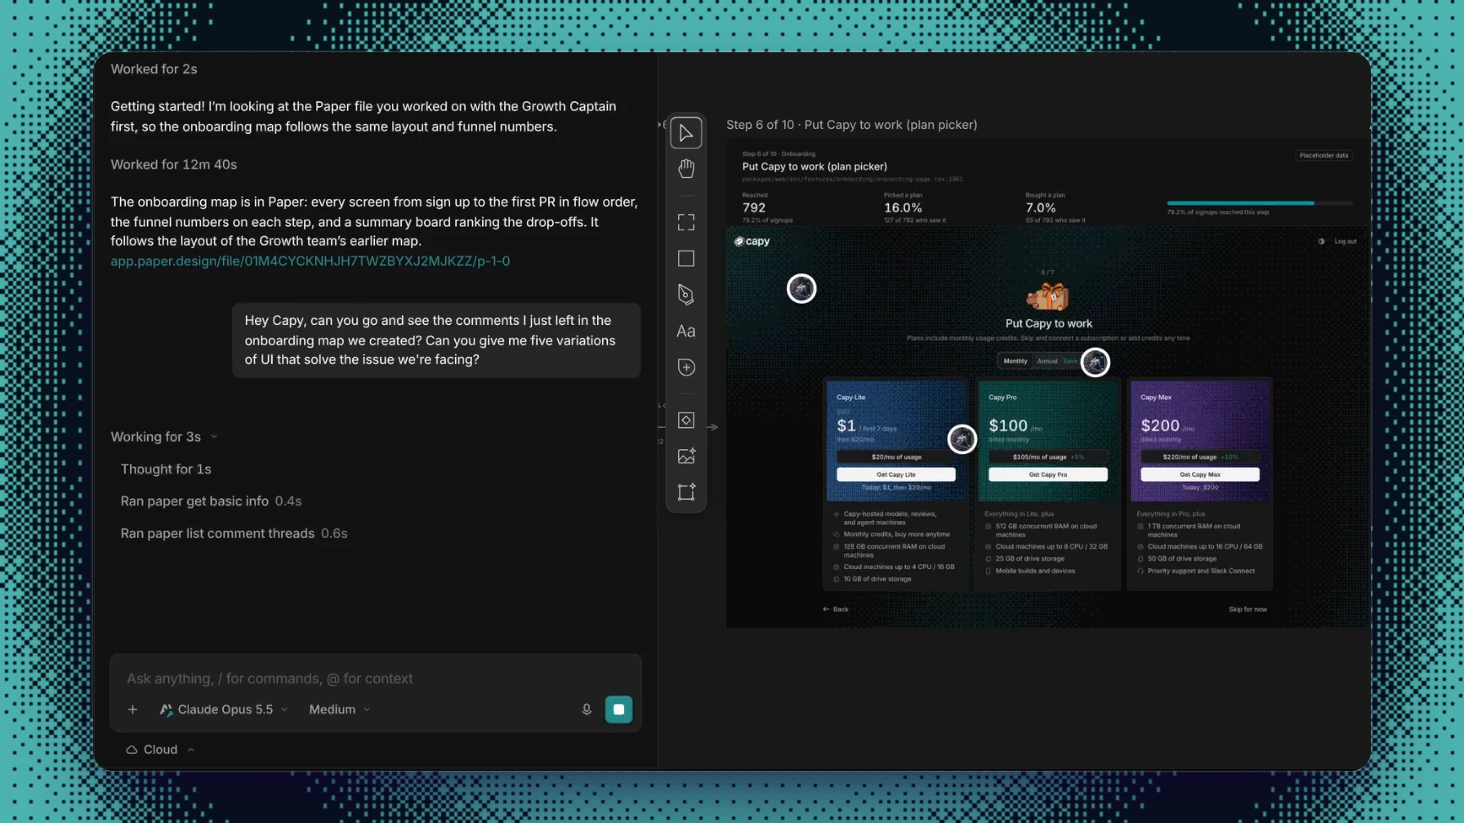Select the Hand pan tool

[686, 169]
